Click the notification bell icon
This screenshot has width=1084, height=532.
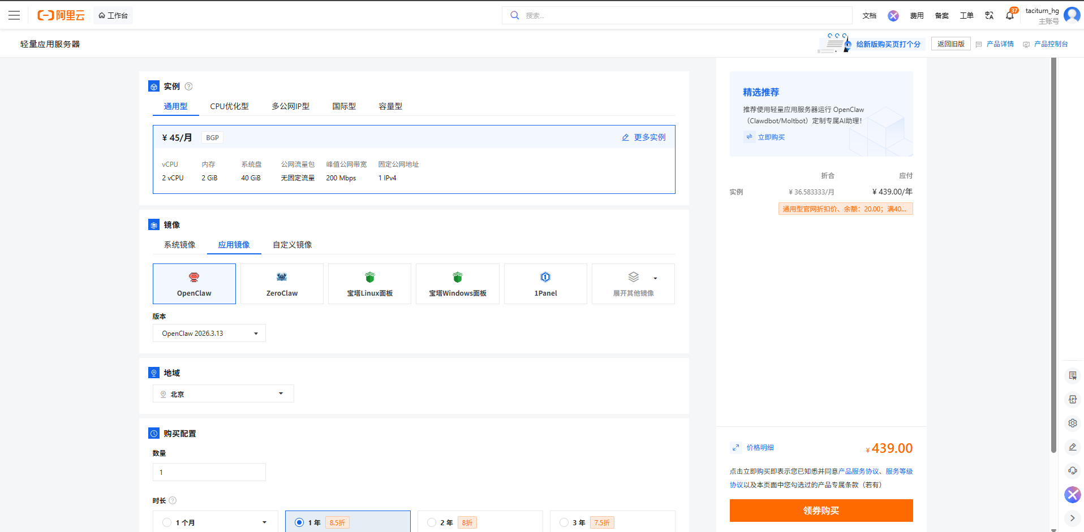tap(1010, 15)
